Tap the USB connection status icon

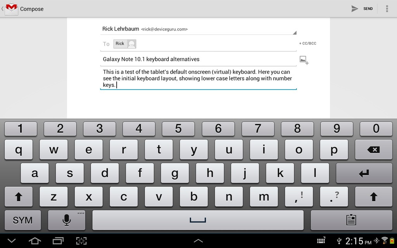[339, 241]
